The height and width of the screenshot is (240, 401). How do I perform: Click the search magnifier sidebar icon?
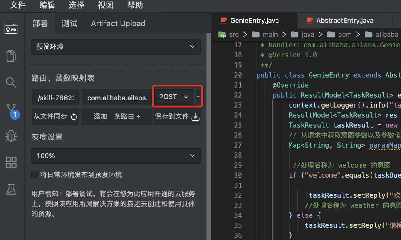[11, 83]
